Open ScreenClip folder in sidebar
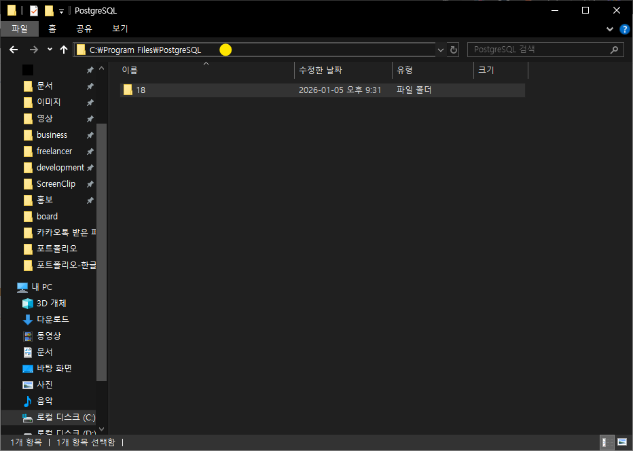633x451 pixels. [x=56, y=183]
